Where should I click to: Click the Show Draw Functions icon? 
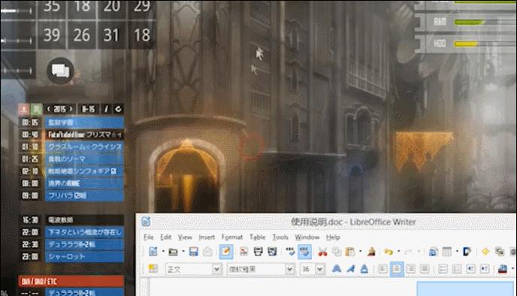[467, 252]
